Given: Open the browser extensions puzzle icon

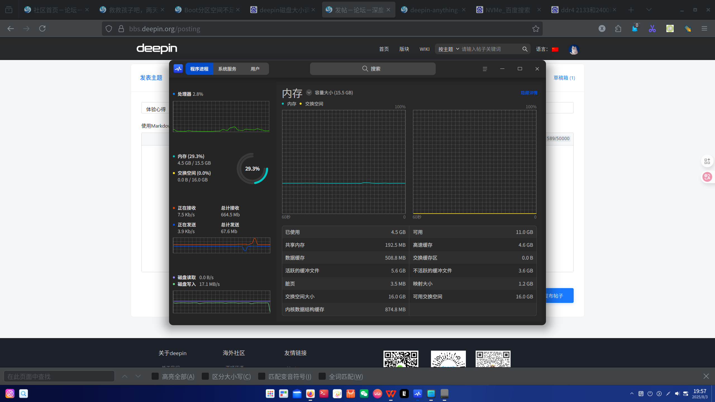Looking at the screenshot, I should pos(618,29).
